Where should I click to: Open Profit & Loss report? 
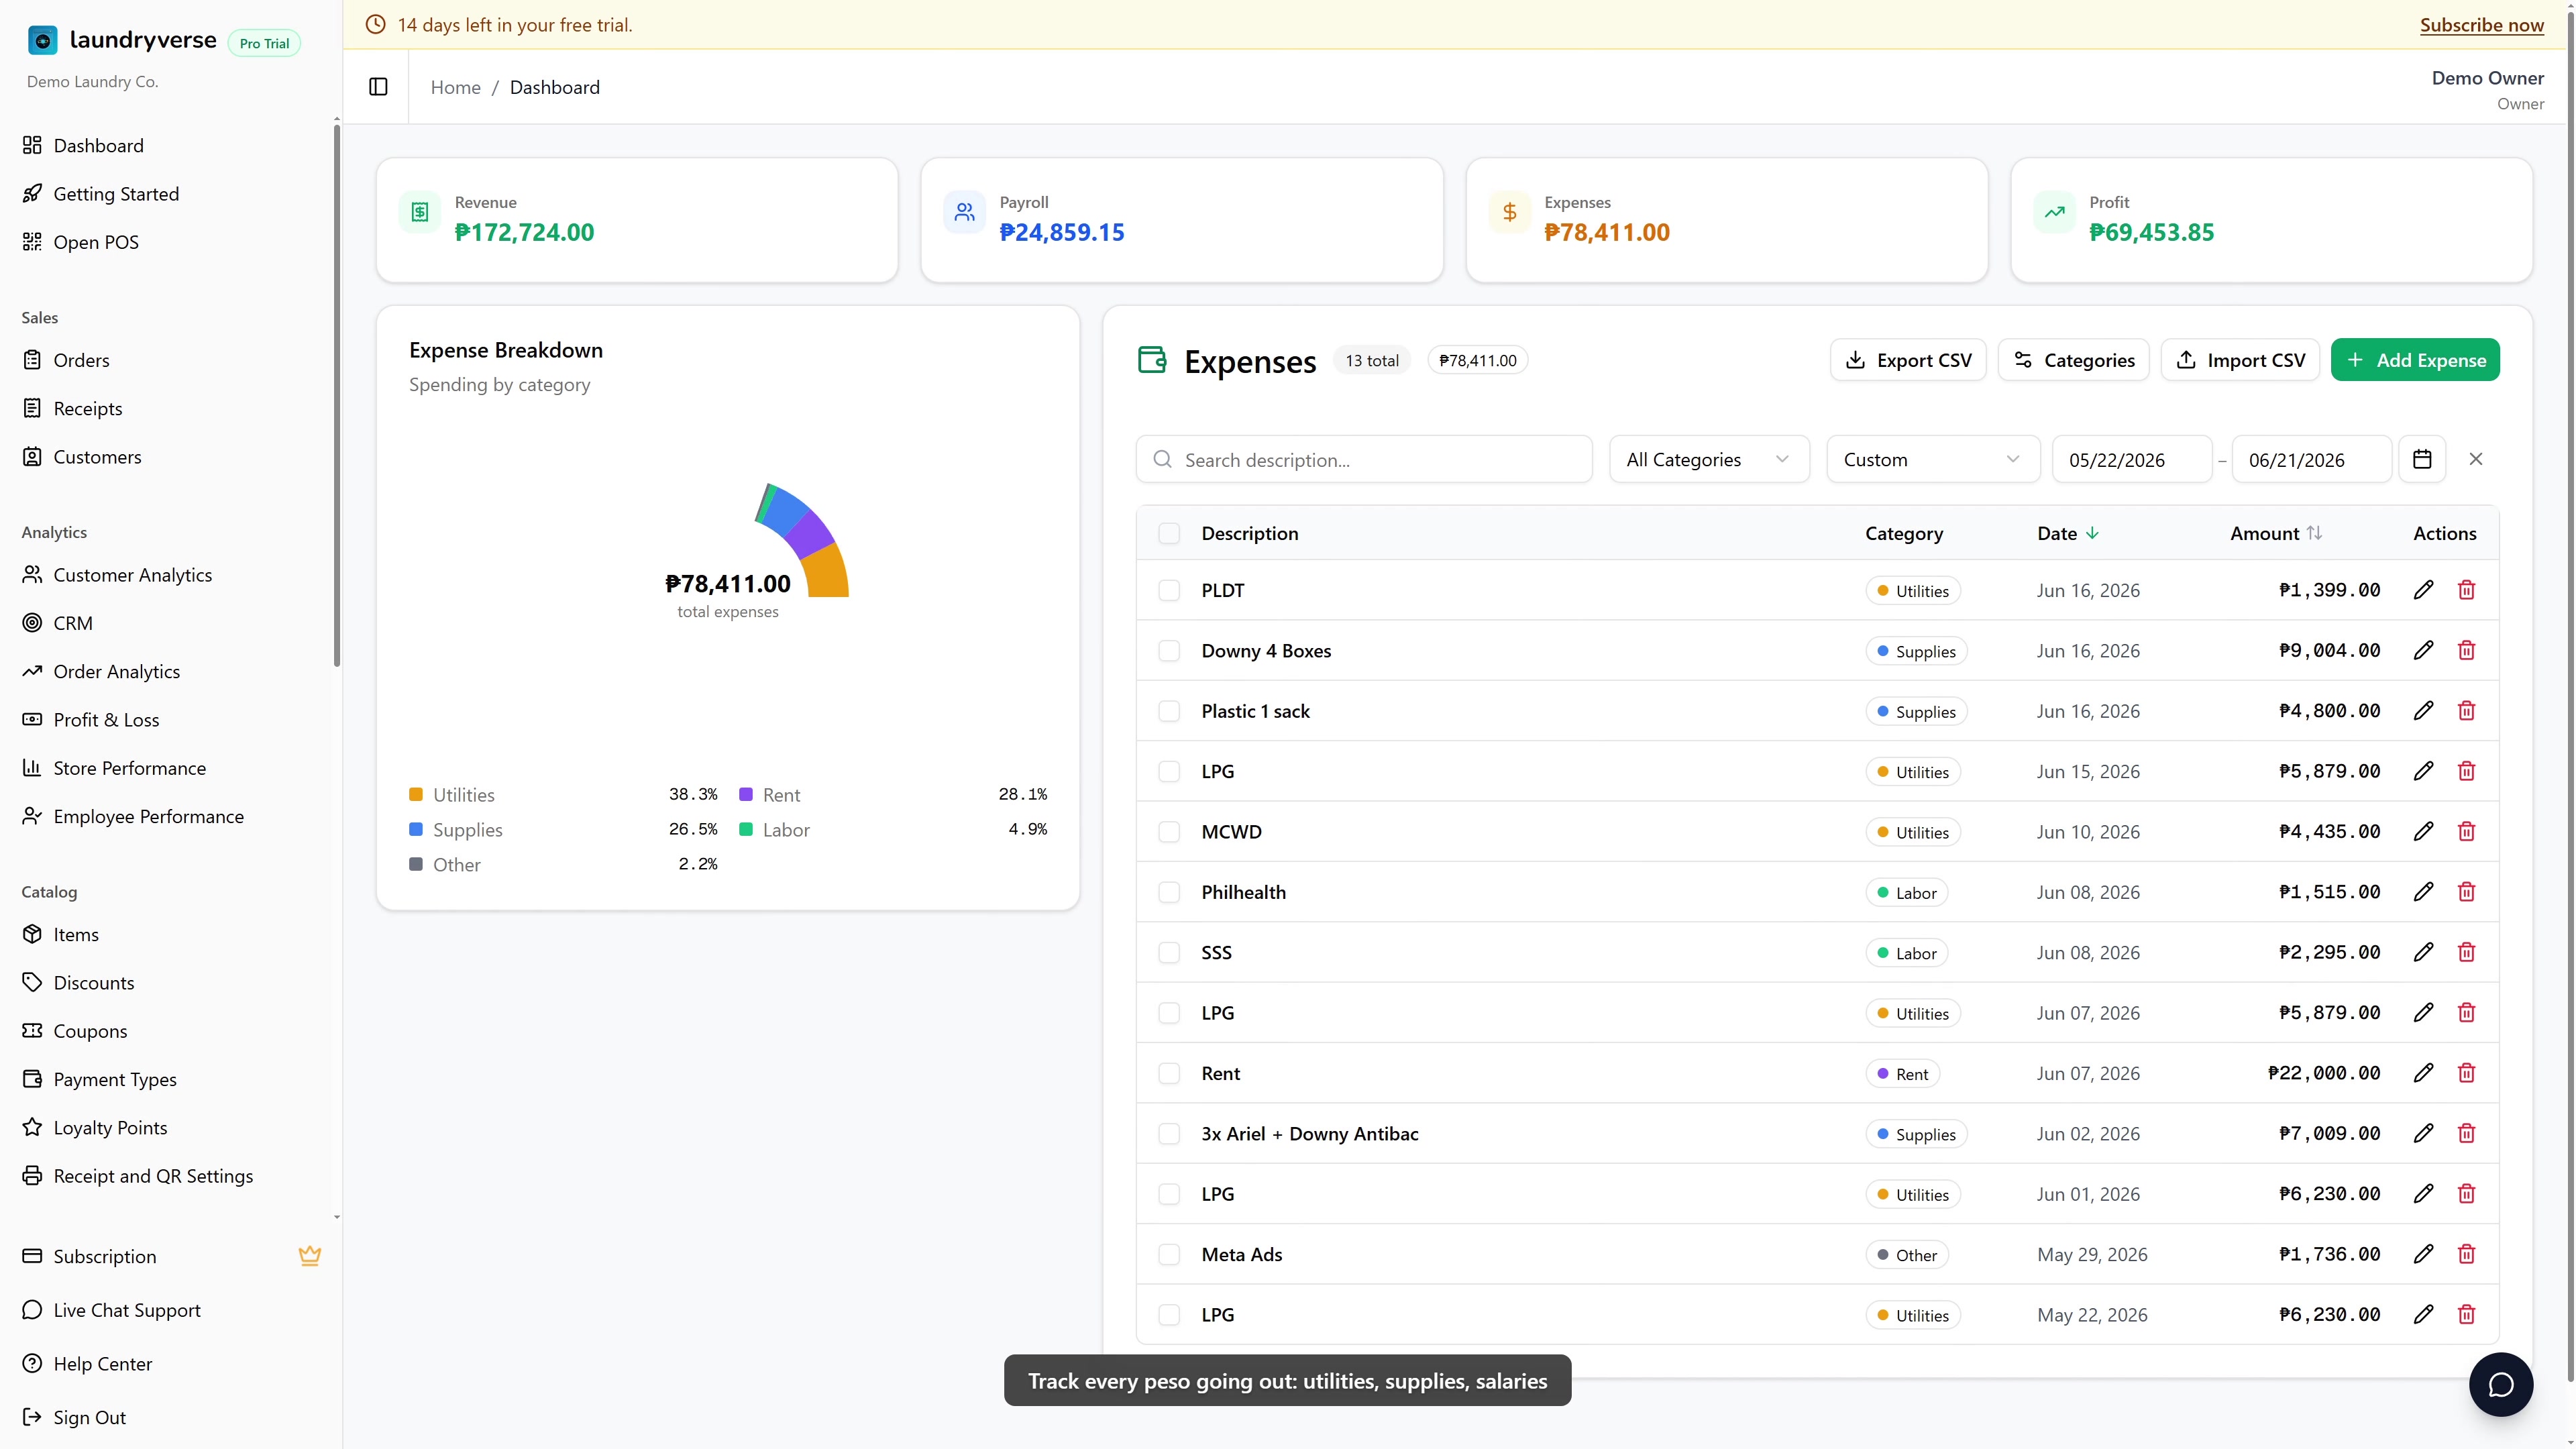[x=106, y=720]
